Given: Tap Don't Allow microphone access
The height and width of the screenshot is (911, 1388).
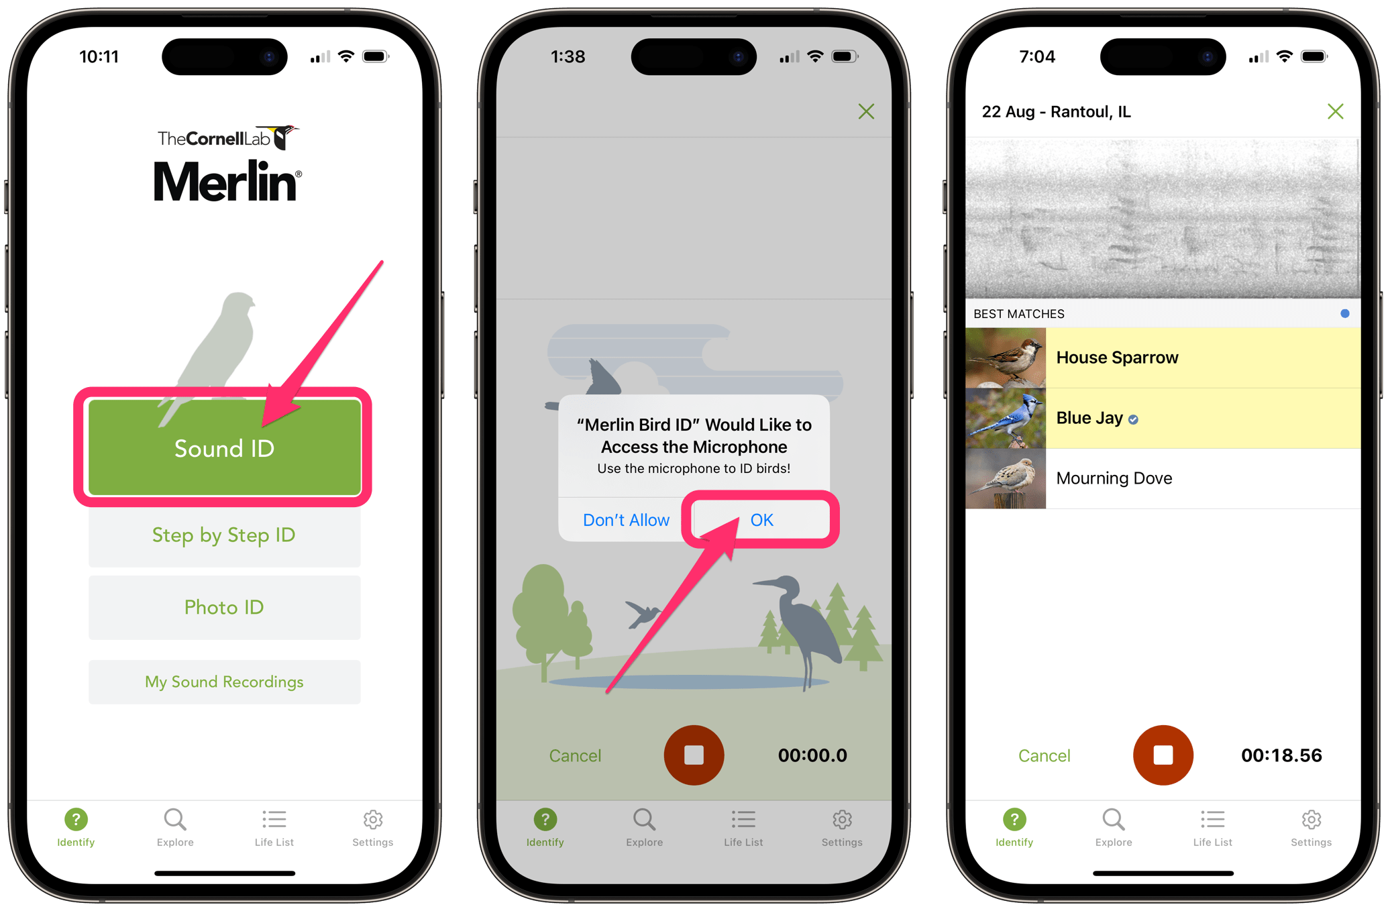Looking at the screenshot, I should pos(623,519).
